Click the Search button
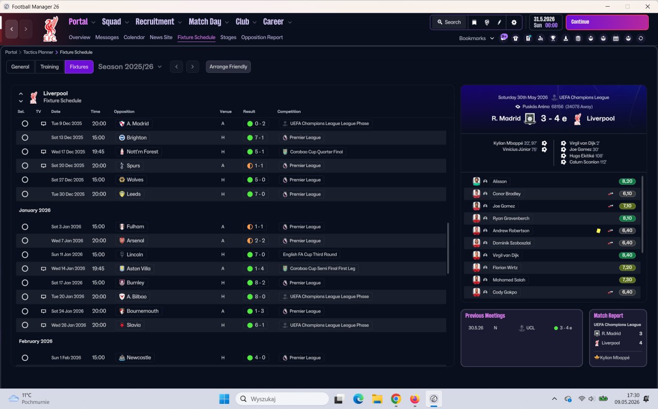658x409 pixels. click(x=449, y=22)
